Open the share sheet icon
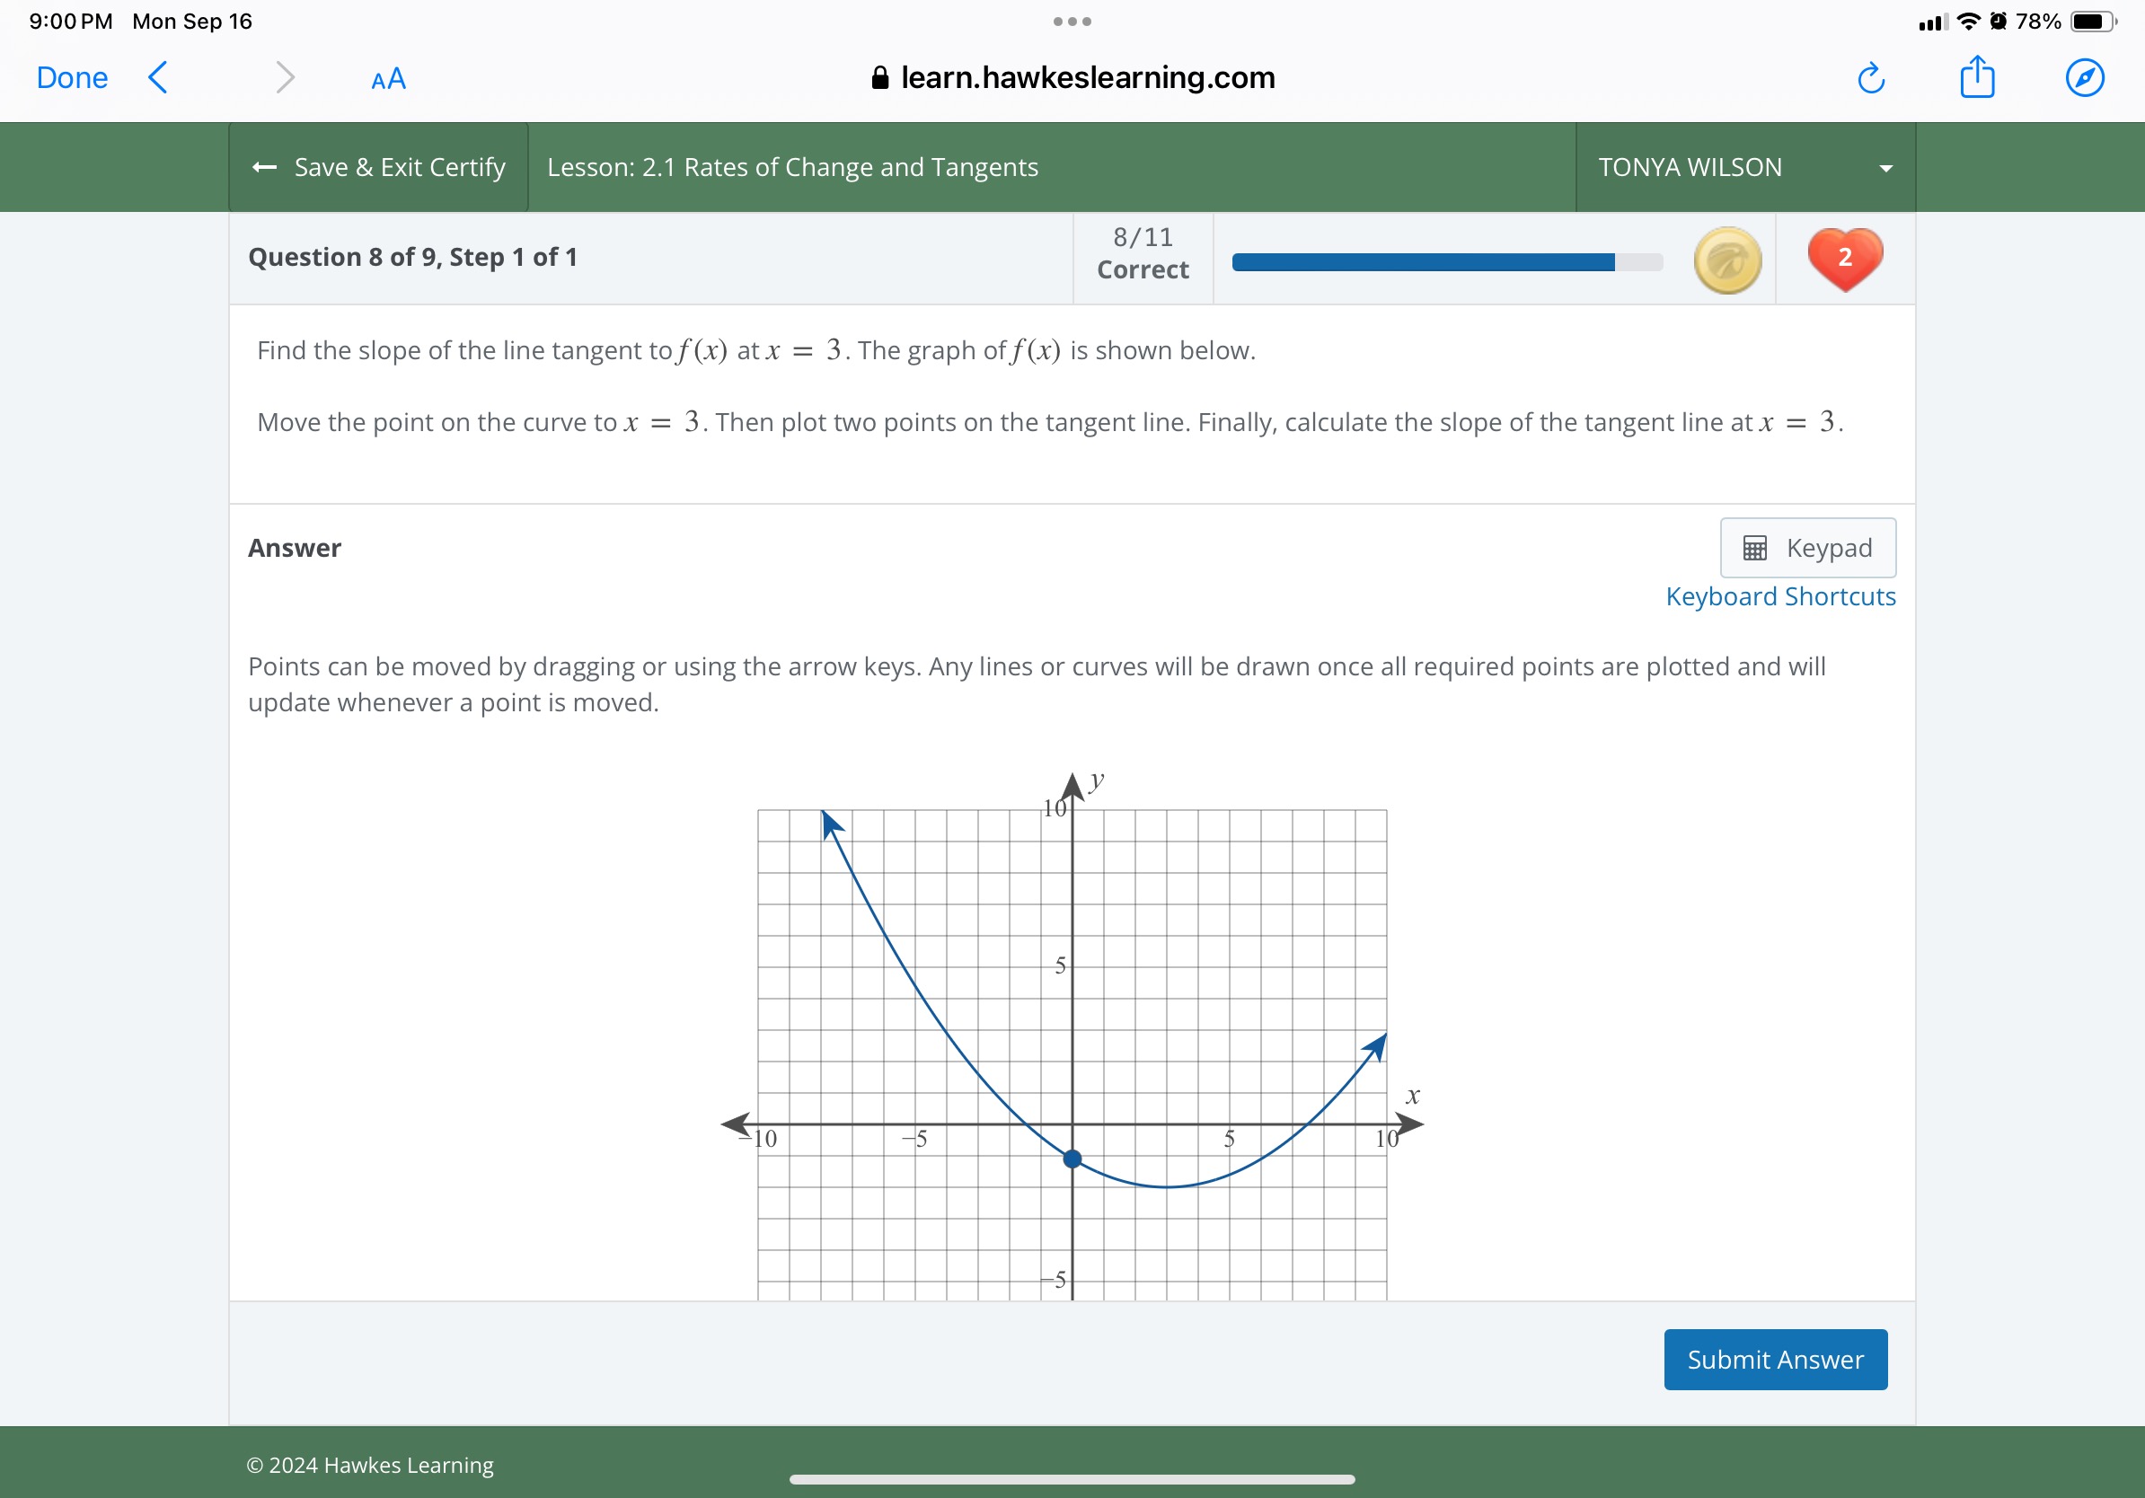Image resolution: width=2145 pixels, height=1498 pixels. (1977, 76)
